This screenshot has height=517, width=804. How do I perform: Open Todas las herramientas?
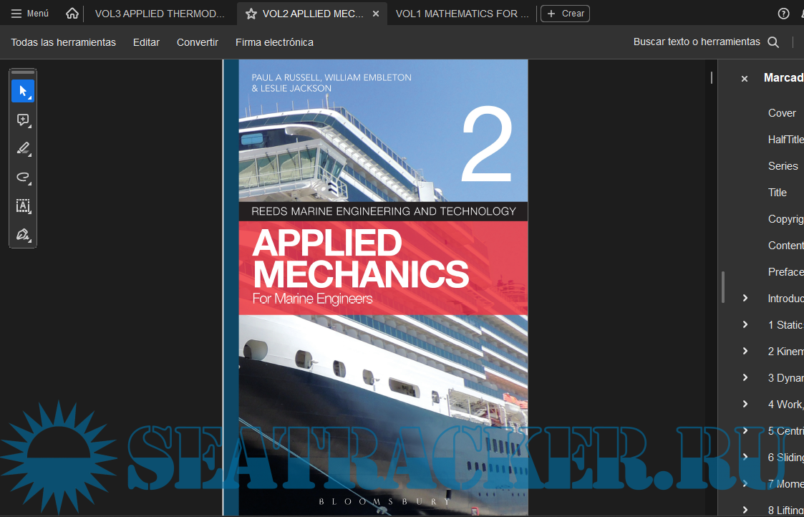63,42
